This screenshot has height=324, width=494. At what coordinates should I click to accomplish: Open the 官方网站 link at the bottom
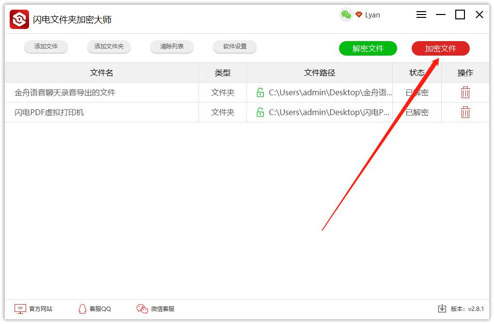(x=33, y=309)
